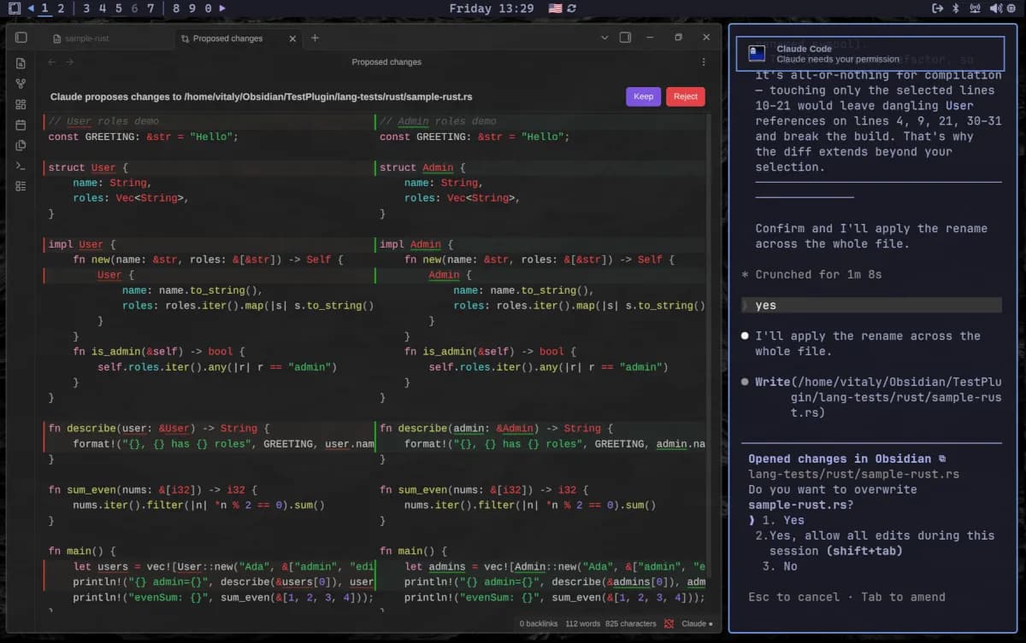Viewport: 1026px width, 643px height.
Task: Reject the proposed changes
Action: [x=686, y=96]
